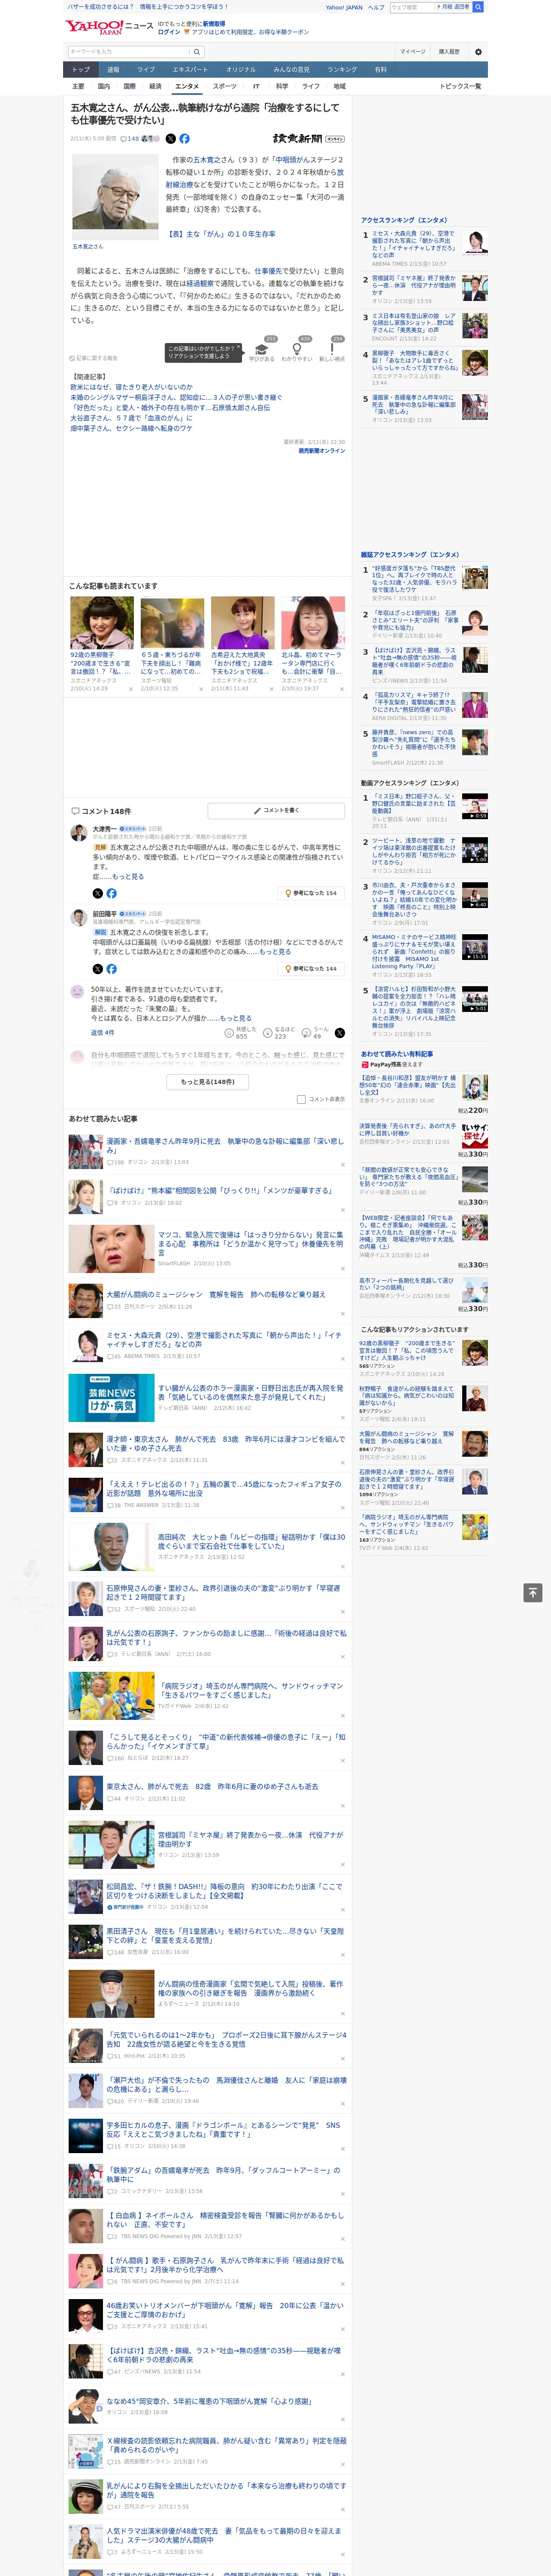Screen dimensions: 551x2576
Task: Toggle the コメント非表示 checkbox
Action: [301, 1099]
